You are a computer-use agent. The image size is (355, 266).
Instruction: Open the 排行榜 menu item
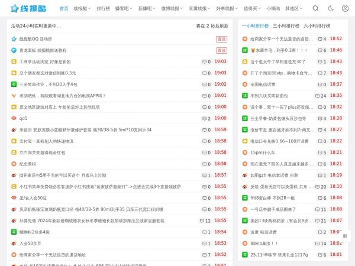(x=104, y=9)
